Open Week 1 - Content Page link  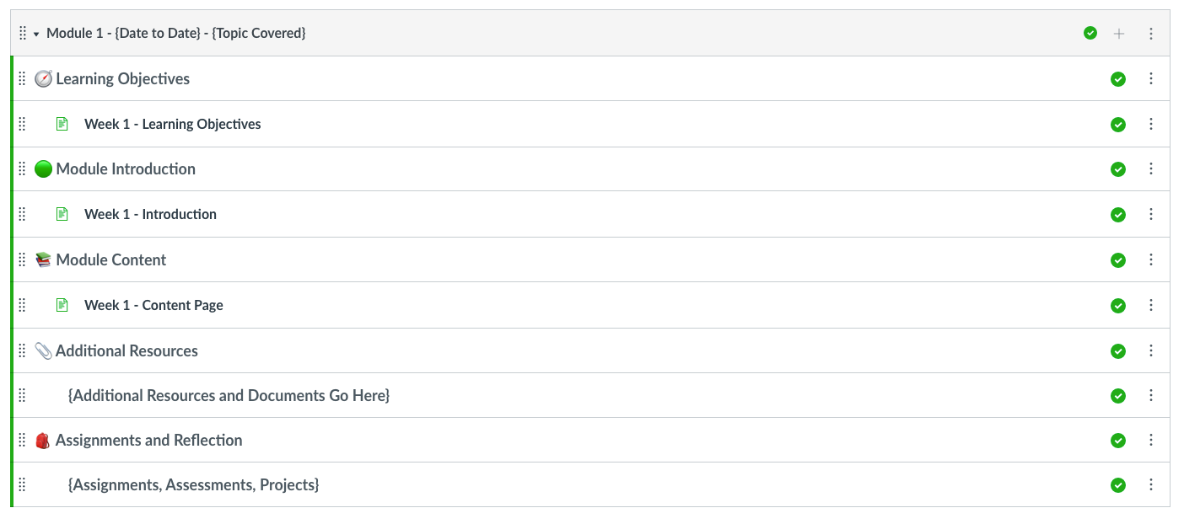(x=153, y=305)
